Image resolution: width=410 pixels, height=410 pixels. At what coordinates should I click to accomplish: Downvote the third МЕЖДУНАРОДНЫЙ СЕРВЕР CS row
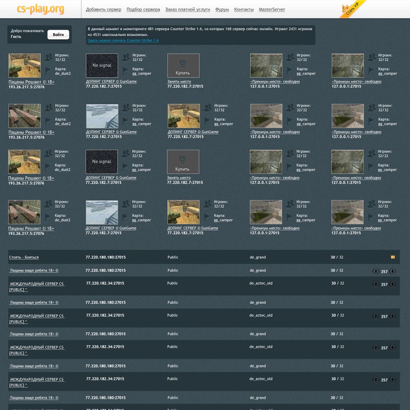[392, 347]
